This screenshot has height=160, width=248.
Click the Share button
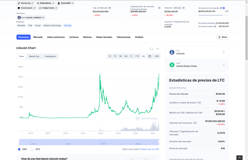click(222, 37)
